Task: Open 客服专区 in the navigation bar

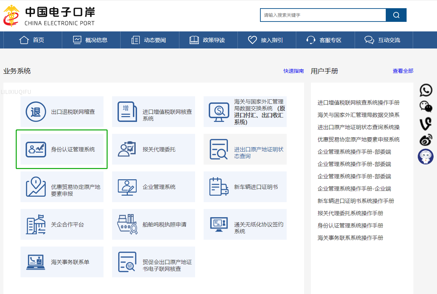Action: click(x=324, y=40)
